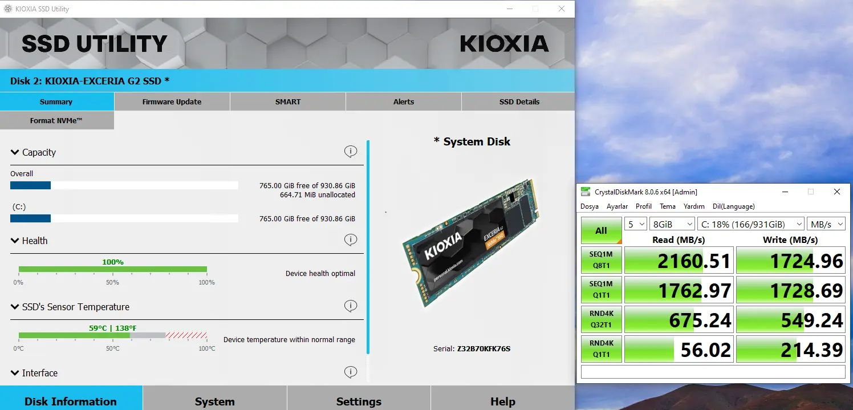Open the MB/s unit dropdown
The height and width of the screenshot is (410, 853).
[x=826, y=224]
